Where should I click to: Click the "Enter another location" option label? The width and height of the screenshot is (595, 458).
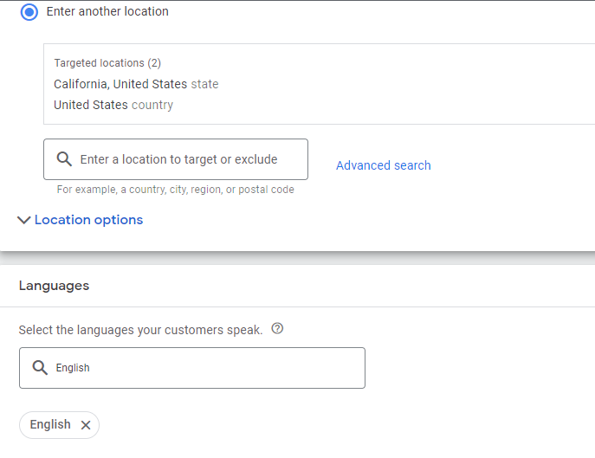tap(107, 12)
